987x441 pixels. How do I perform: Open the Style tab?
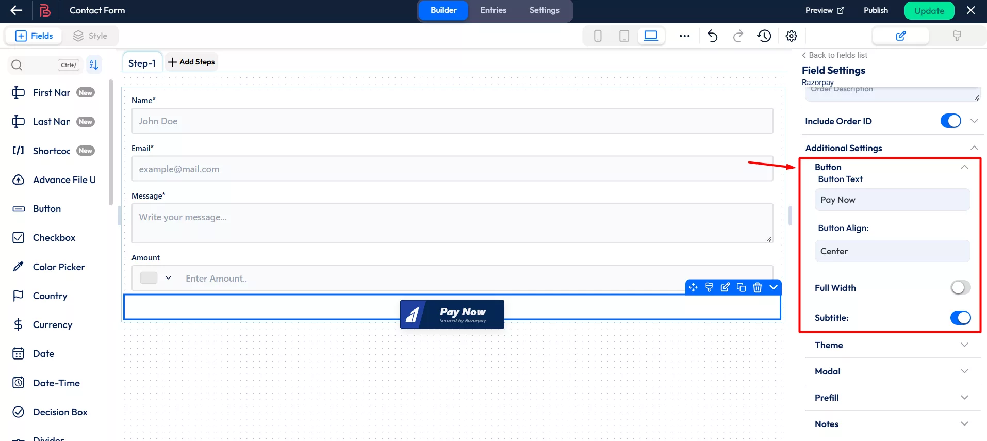point(90,36)
